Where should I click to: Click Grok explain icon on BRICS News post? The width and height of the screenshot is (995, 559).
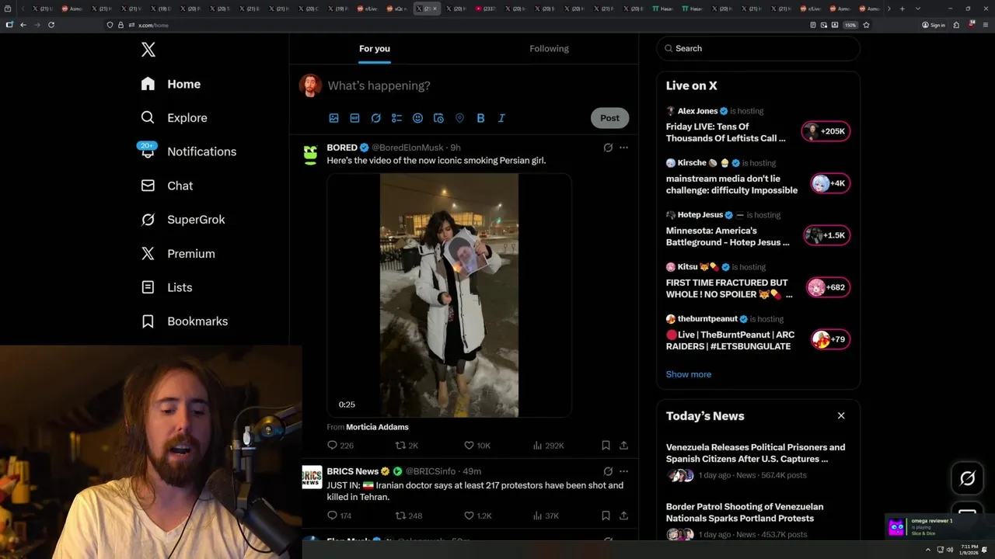pos(608,471)
